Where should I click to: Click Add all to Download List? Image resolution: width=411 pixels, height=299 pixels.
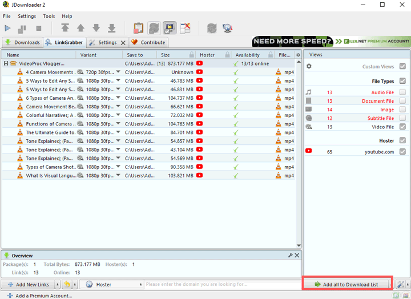point(346,284)
